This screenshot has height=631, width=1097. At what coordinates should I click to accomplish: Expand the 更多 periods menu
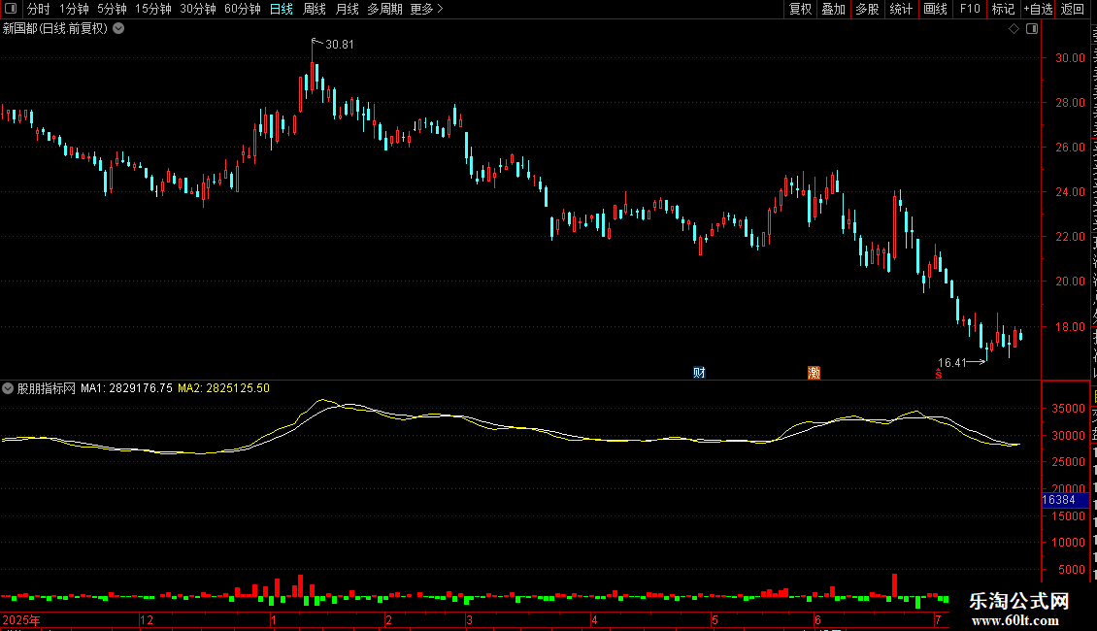[426, 9]
